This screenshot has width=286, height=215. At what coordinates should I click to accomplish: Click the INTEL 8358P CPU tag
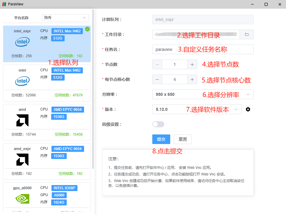pyautogui.click(x=64, y=188)
